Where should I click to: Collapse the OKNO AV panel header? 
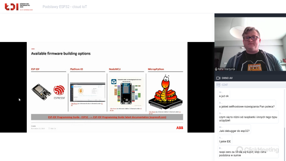tap(250, 78)
